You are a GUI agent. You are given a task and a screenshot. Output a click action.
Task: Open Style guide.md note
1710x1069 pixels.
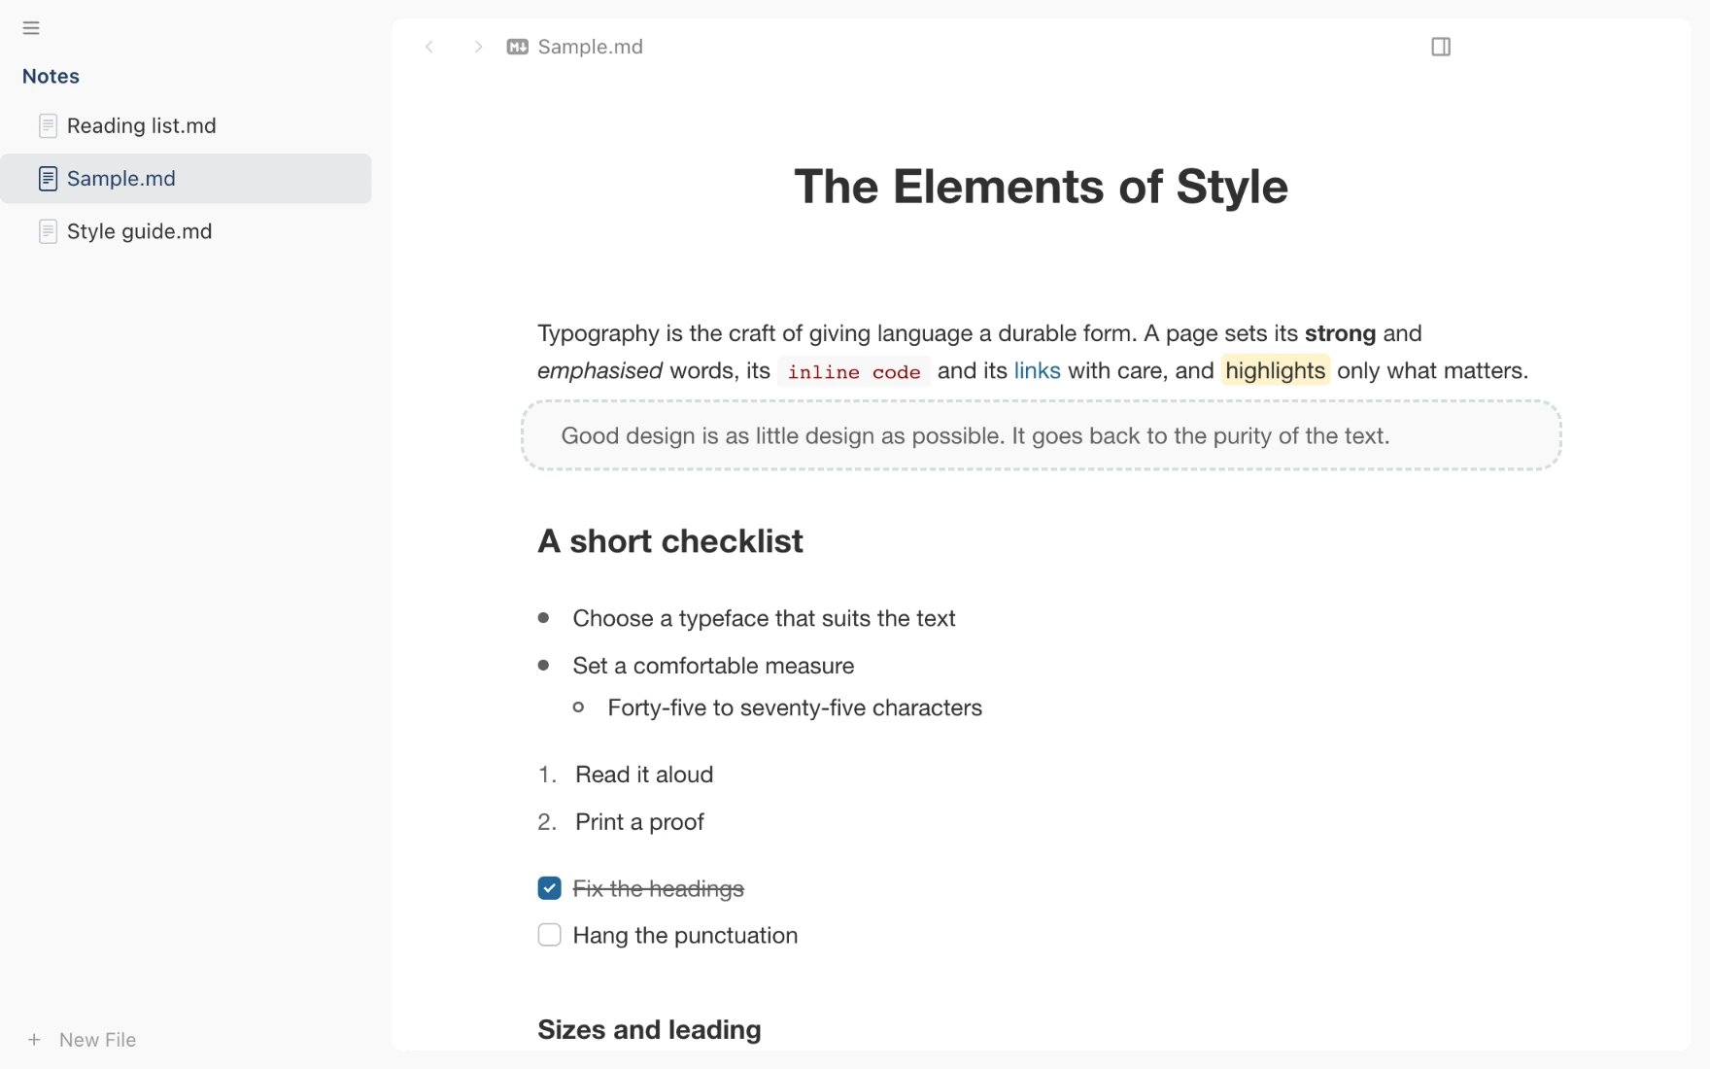click(186, 231)
